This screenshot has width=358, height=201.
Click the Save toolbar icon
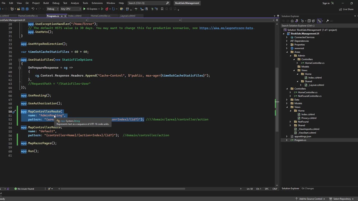pos(23,9)
